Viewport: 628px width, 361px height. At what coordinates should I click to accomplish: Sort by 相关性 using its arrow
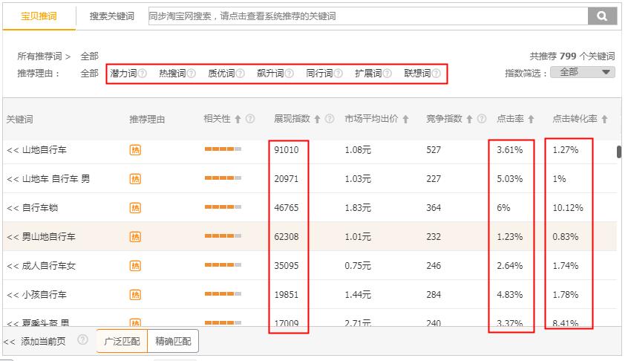tap(238, 119)
